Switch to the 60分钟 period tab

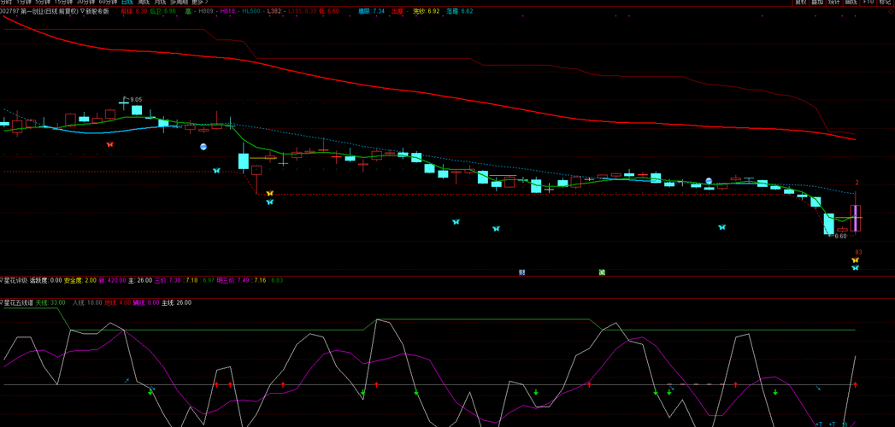tap(108, 3)
